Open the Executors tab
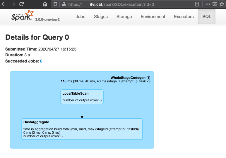This screenshot has height=158, width=226. click(184, 17)
